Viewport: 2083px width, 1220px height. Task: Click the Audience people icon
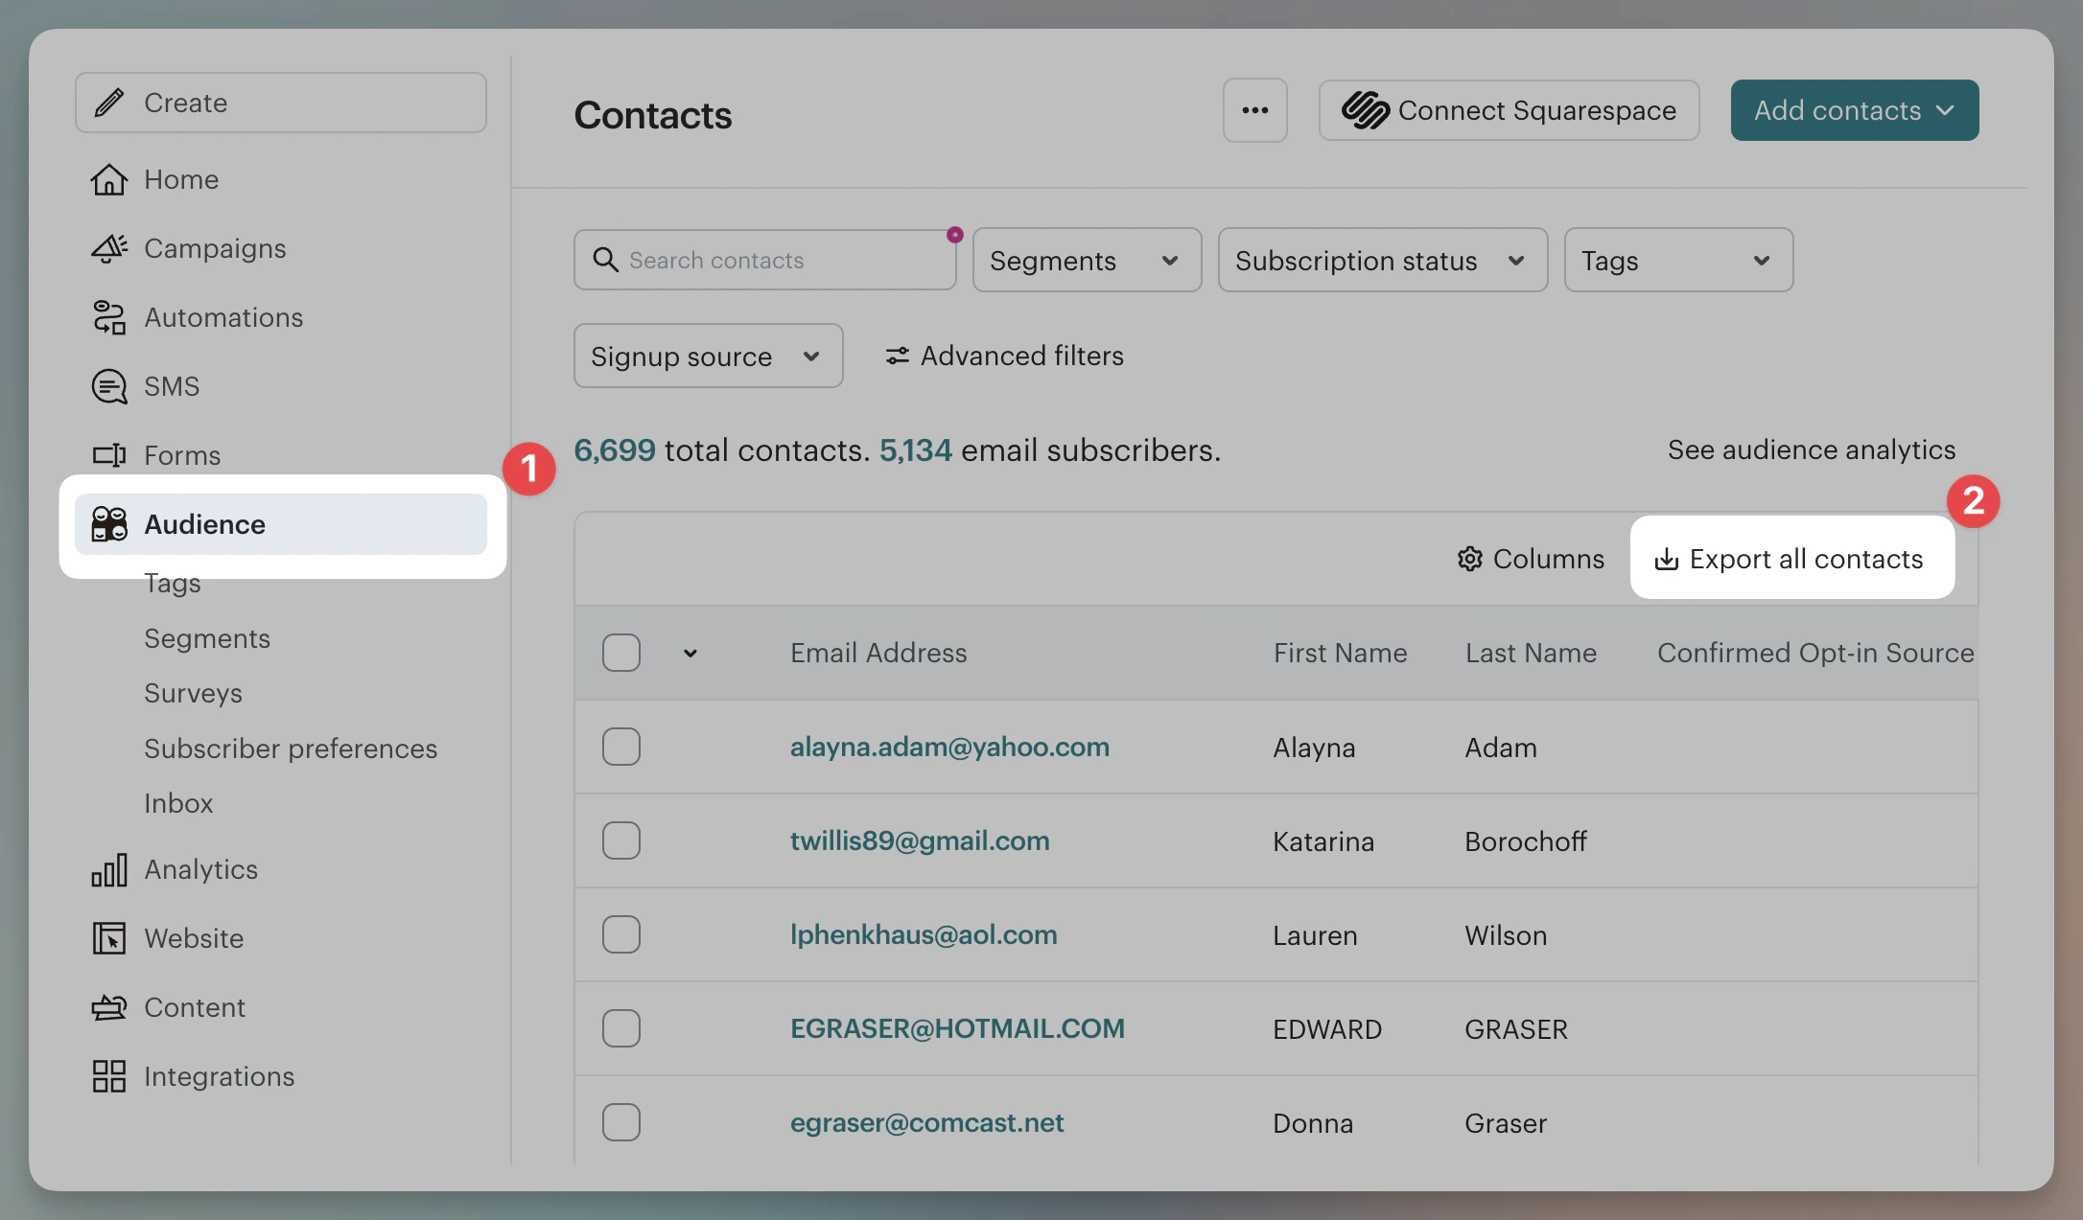tap(109, 524)
